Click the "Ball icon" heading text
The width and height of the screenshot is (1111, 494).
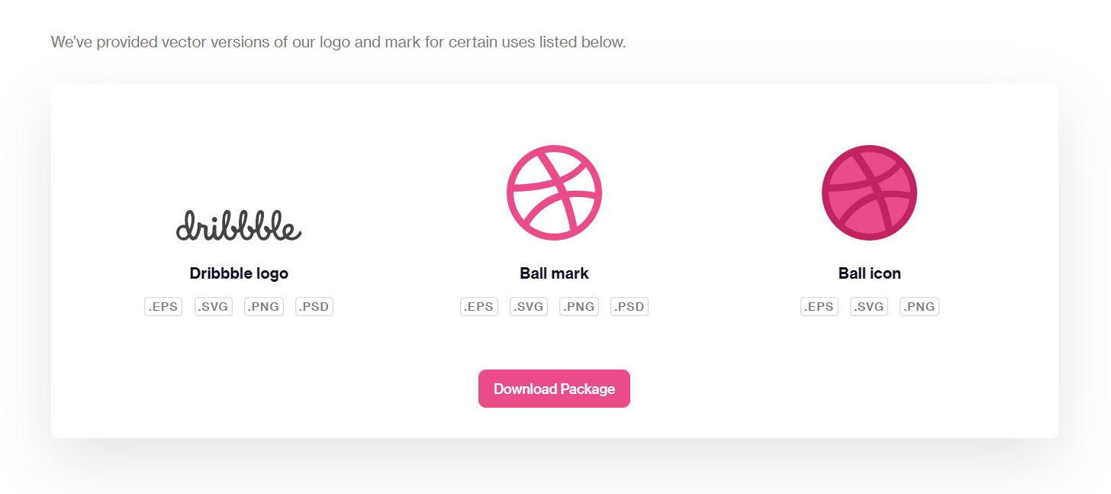(869, 273)
